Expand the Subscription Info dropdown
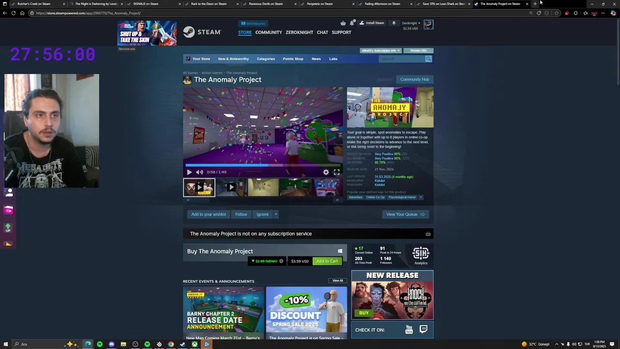Viewport: 620px width, 349px height. point(380,50)
